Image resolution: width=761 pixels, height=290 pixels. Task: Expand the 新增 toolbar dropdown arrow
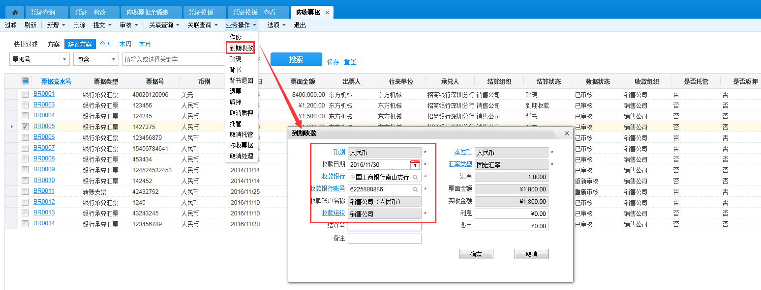click(x=63, y=25)
